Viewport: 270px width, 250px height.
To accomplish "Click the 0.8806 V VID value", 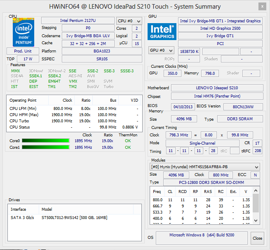I will [x=130, y=127].
